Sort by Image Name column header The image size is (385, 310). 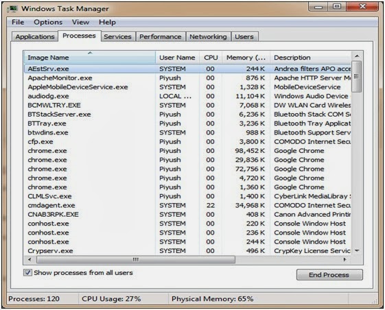(x=90, y=58)
